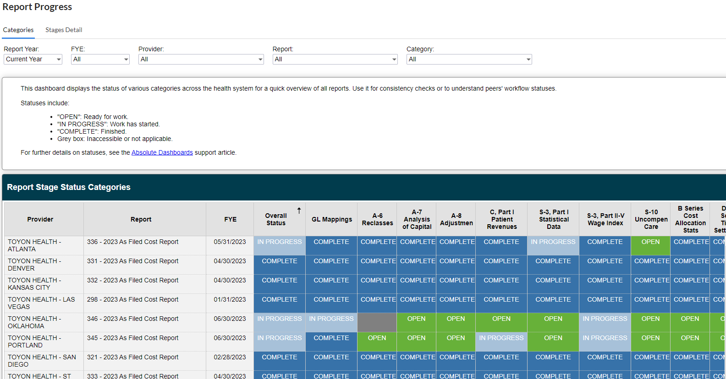Select Portland's OPEN S-3 Part I cell
This screenshot has width=726, height=379.
click(x=553, y=341)
